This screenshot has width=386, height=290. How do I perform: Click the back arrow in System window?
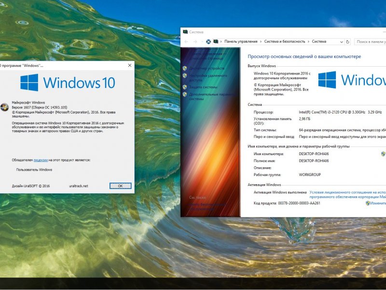[186, 42]
